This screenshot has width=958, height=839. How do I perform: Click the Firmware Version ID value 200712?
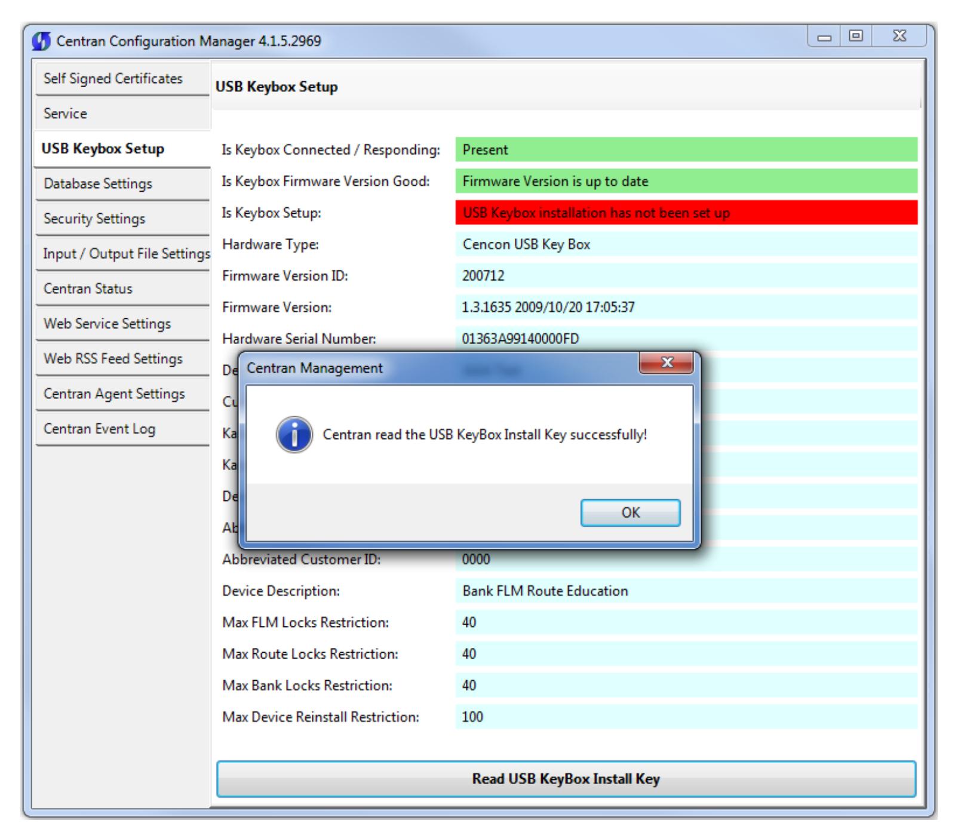pyautogui.click(x=686, y=276)
